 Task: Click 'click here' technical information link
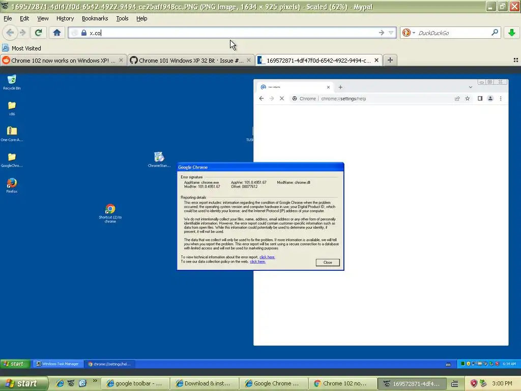coord(267,257)
